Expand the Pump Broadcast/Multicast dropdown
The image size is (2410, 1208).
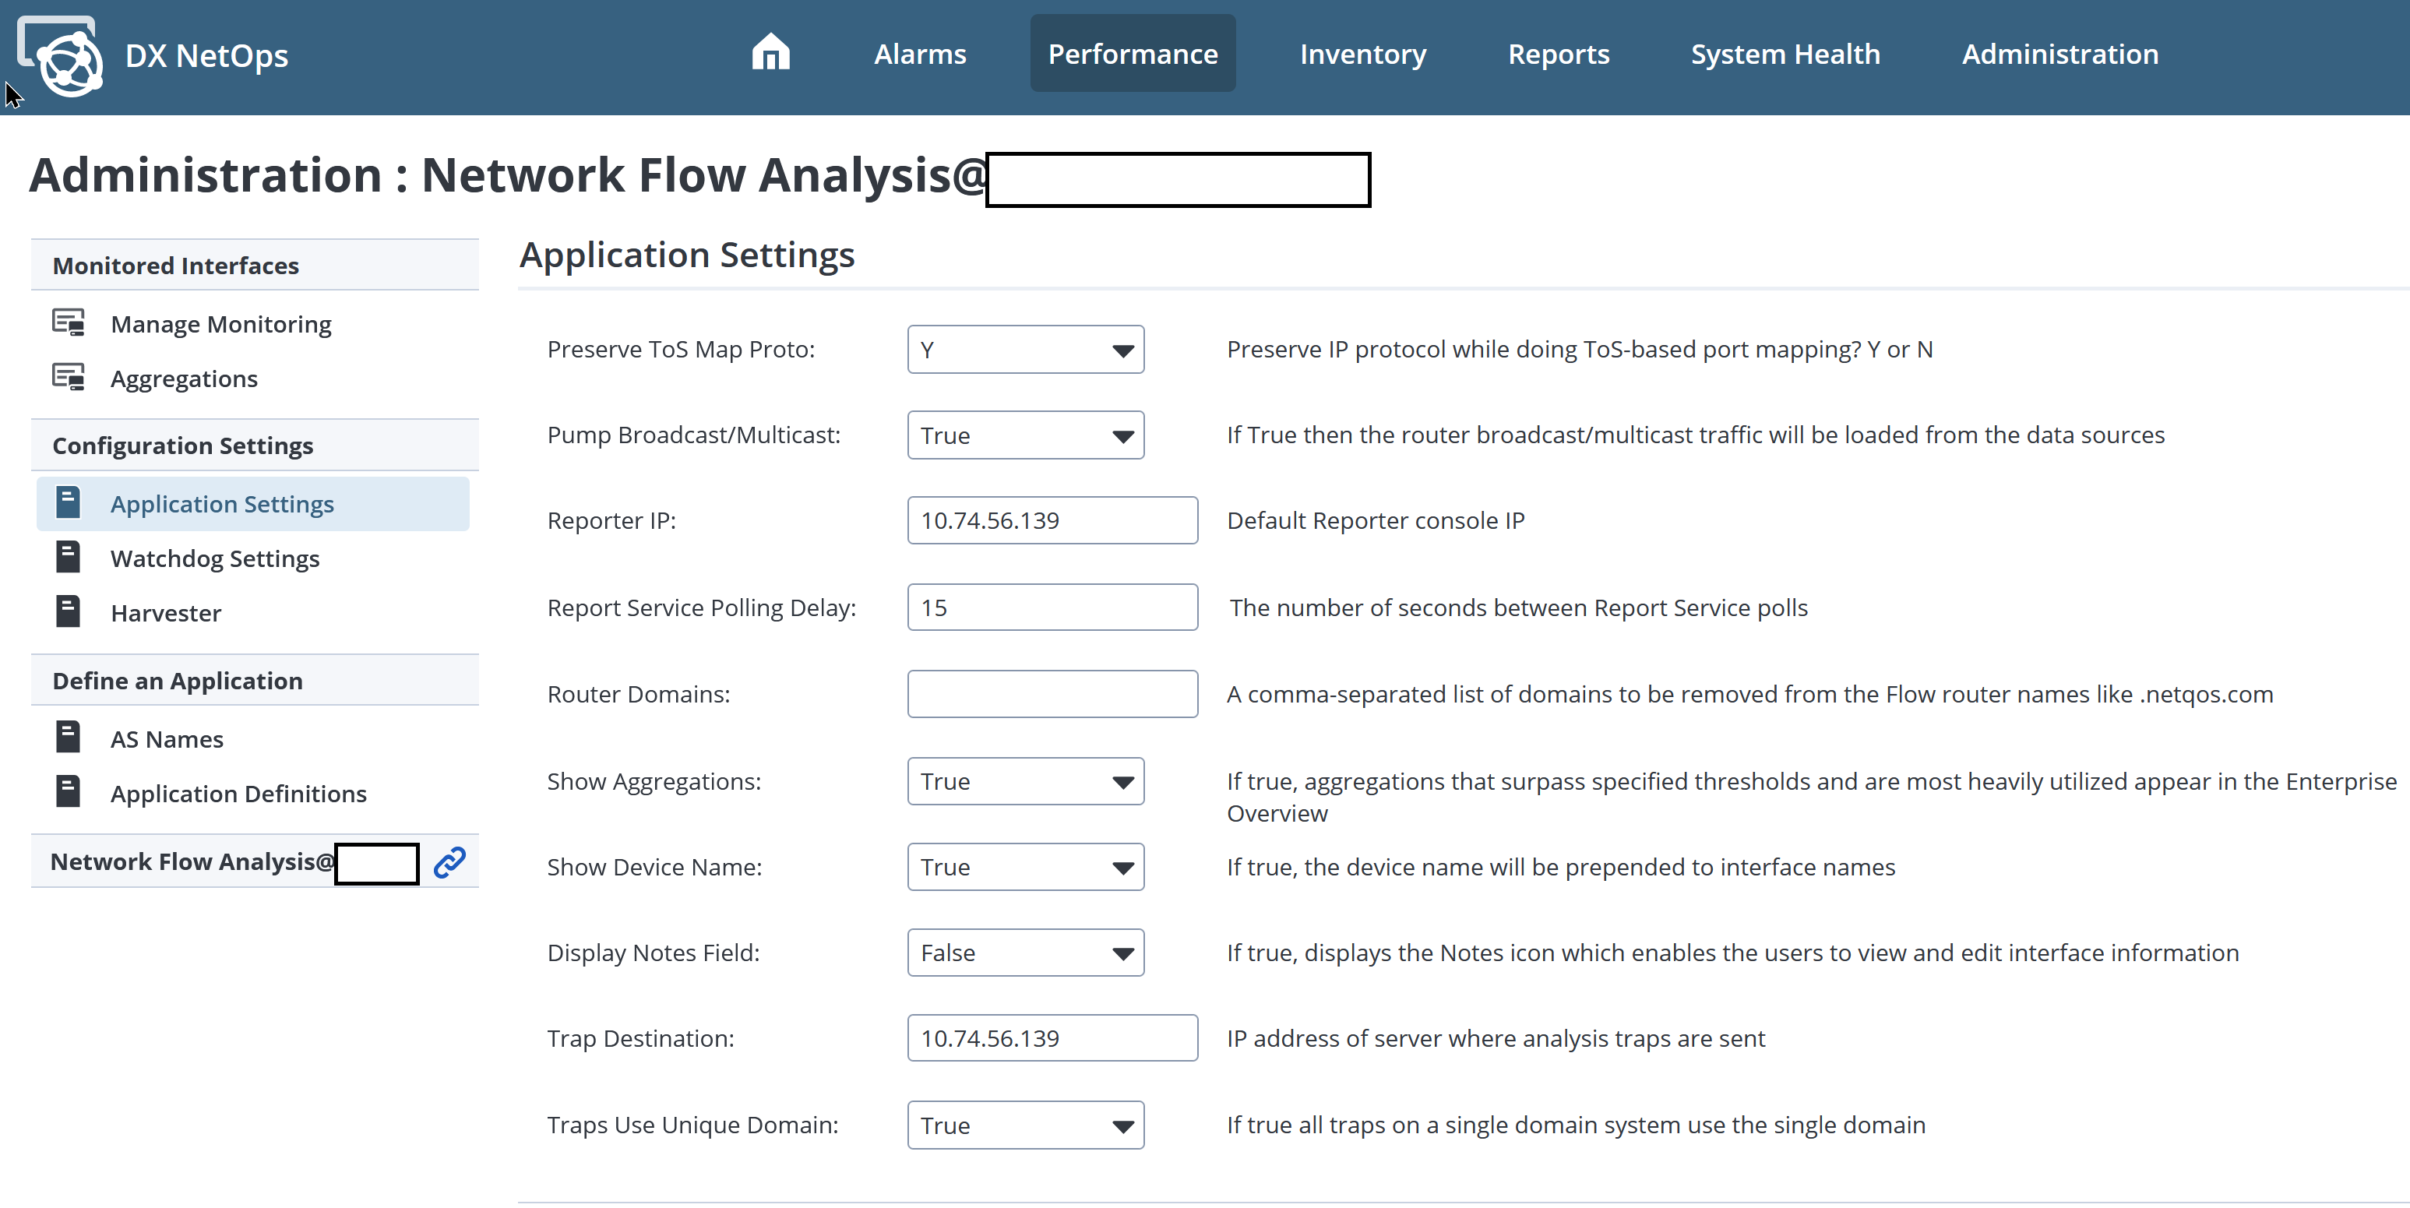coord(1024,435)
